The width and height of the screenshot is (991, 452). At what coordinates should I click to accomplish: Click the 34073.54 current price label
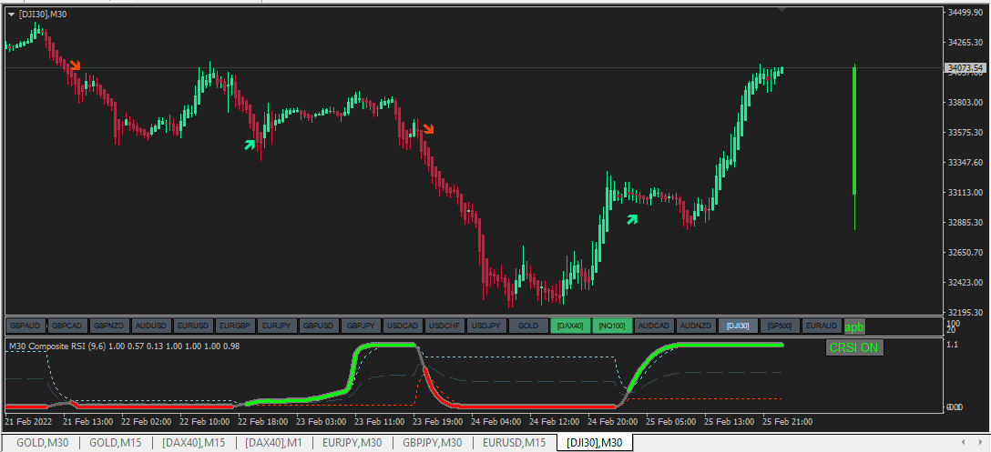pos(965,67)
